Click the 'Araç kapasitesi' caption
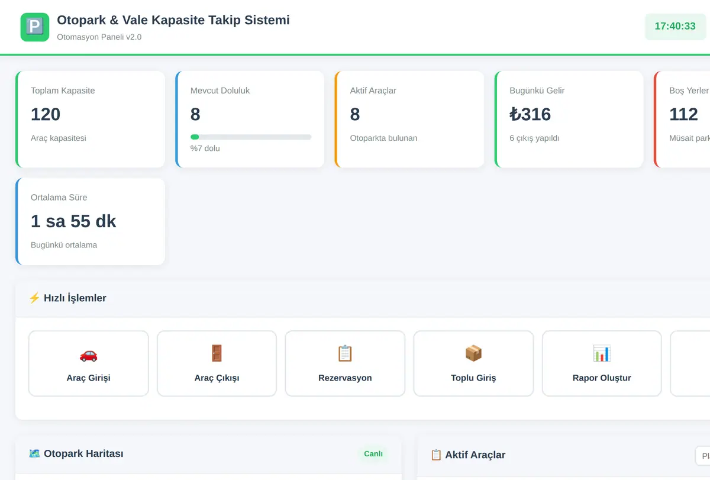The width and height of the screenshot is (710, 480). 59,138
